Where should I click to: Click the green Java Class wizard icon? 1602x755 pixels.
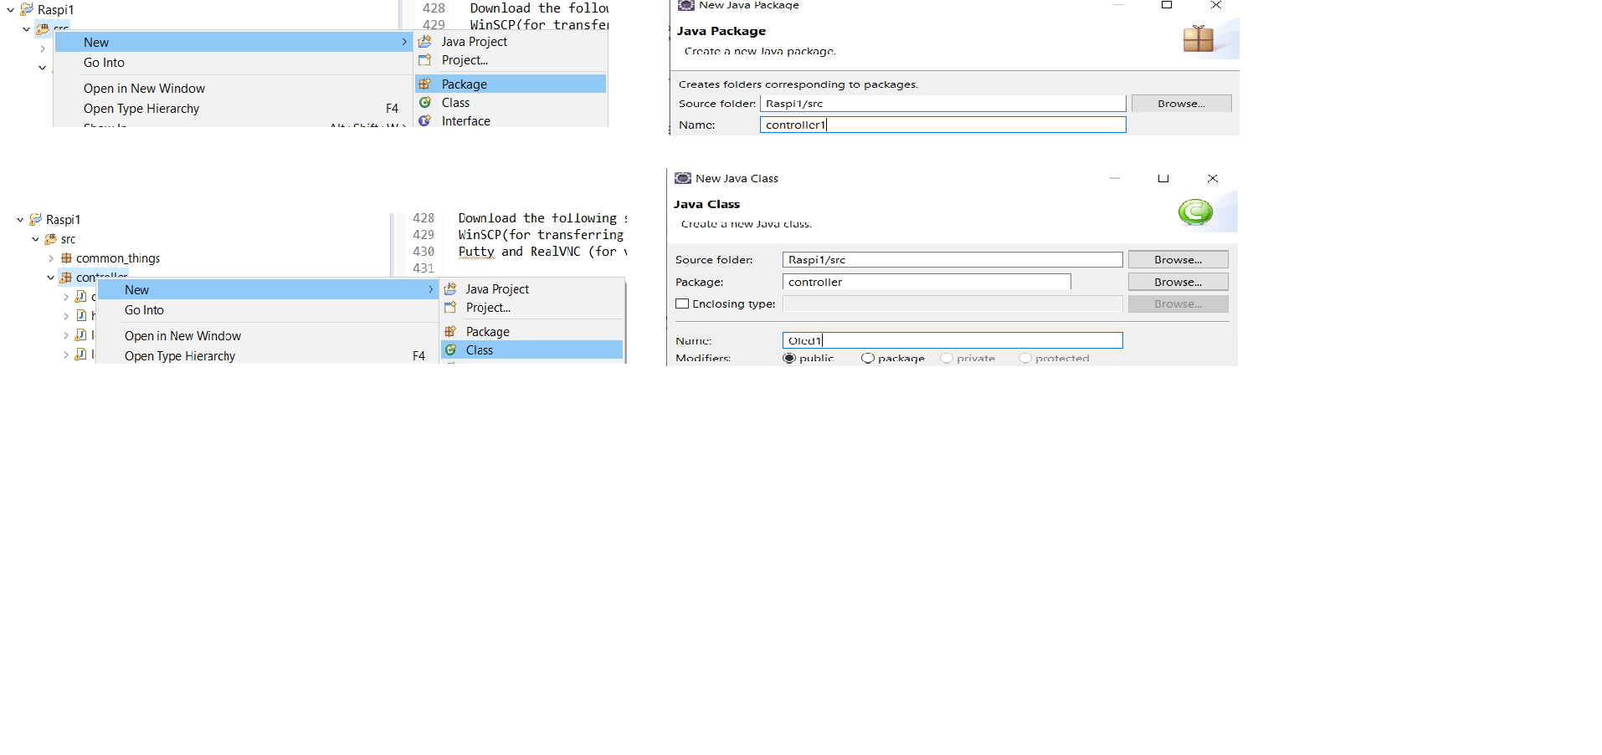[x=1194, y=212]
